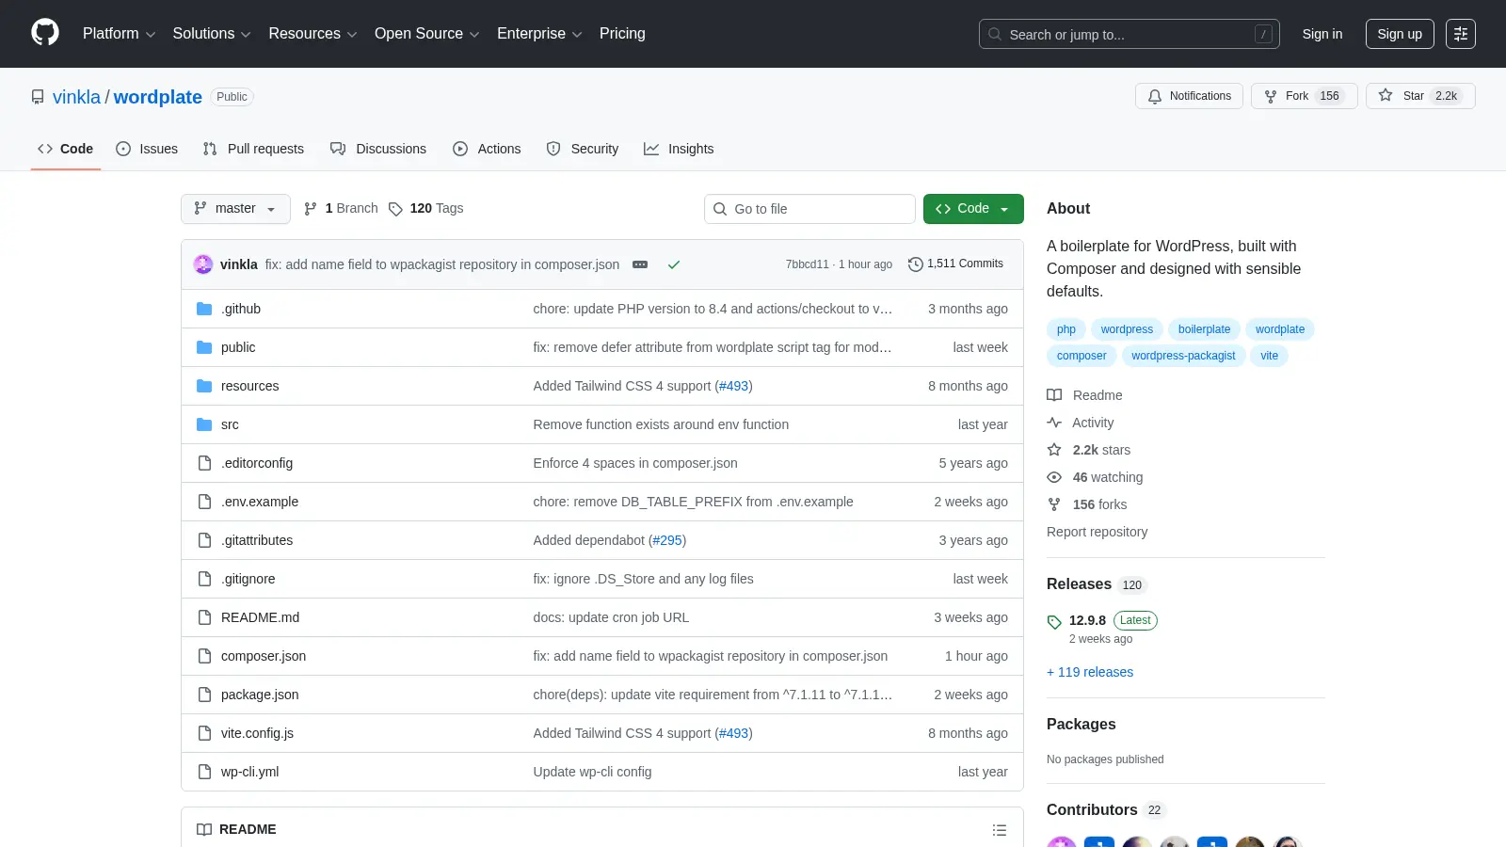1506x847 pixels.
Task: Click the pulse icon beside Activity
Action: [1054, 423]
